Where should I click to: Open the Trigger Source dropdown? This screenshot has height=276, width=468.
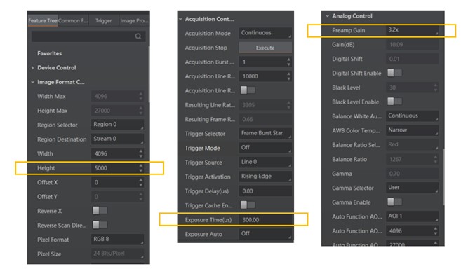click(265, 162)
